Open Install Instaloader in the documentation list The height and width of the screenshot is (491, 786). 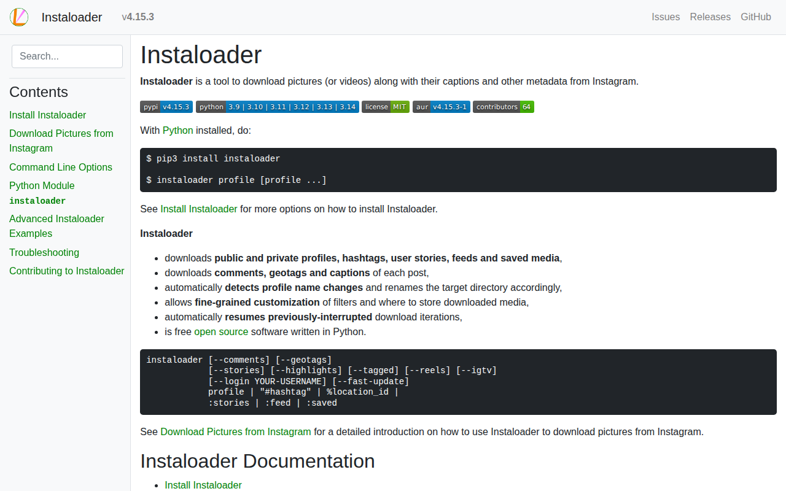(x=203, y=485)
